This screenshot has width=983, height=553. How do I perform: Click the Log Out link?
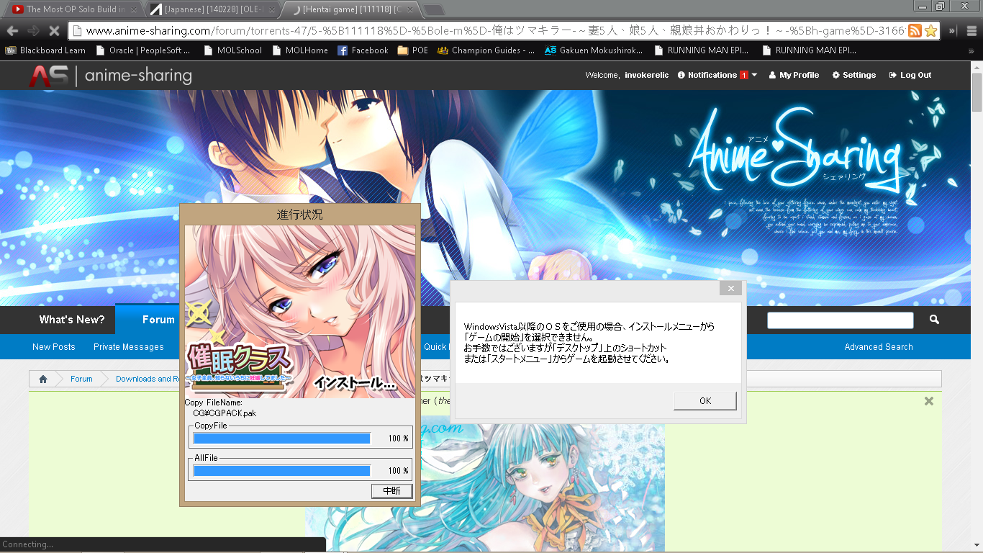910,75
